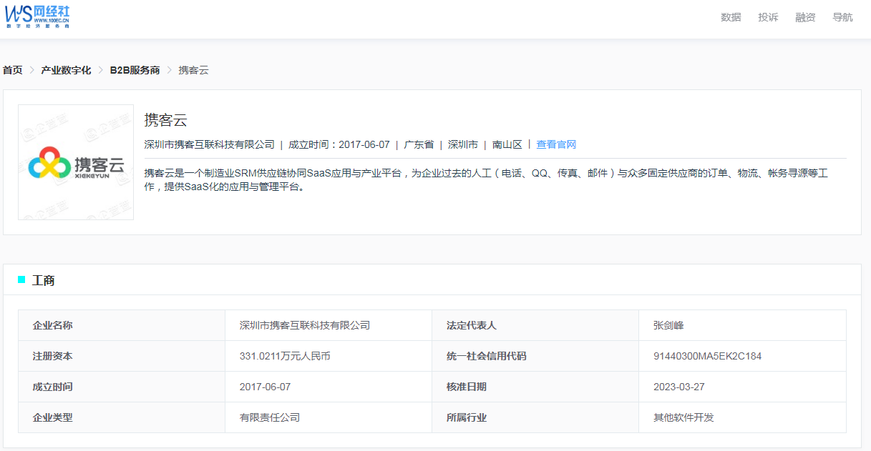Click the 工商 section heading
871x451 pixels.
click(x=44, y=280)
